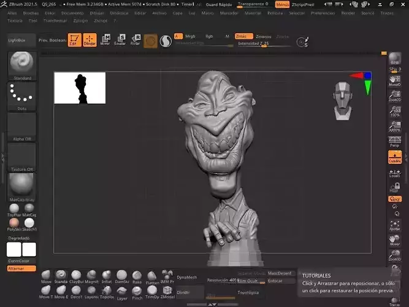The width and height of the screenshot is (409, 307).
Task: Toggle the Rgb mode
Action: click(x=209, y=36)
